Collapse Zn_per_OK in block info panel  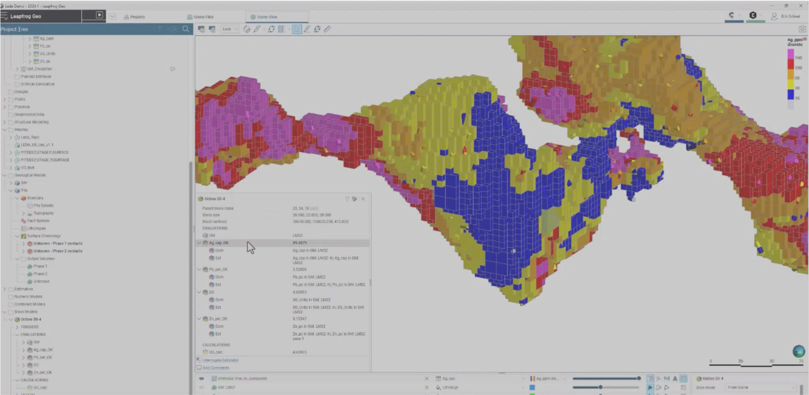pos(199,319)
